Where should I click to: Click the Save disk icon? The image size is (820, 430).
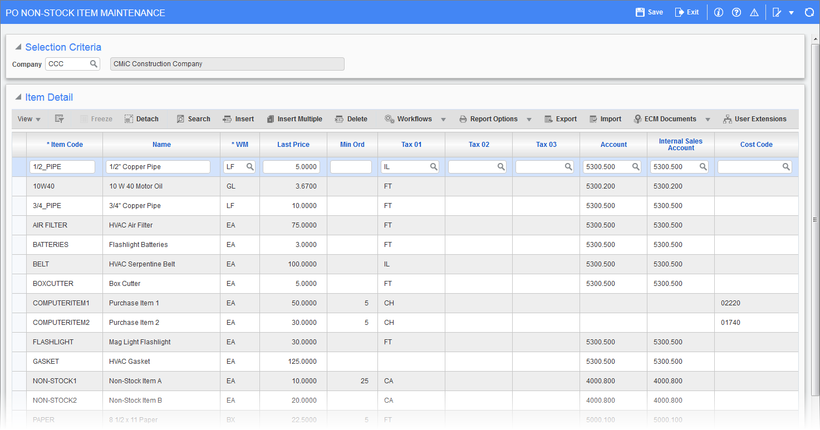point(640,12)
